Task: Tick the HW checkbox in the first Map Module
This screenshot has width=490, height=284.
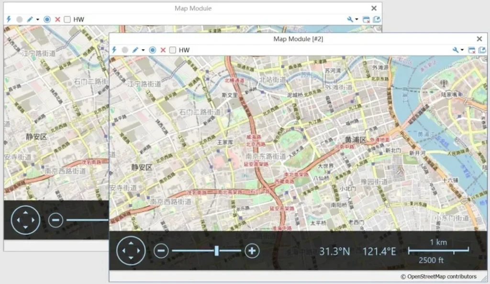Action: 67,19
